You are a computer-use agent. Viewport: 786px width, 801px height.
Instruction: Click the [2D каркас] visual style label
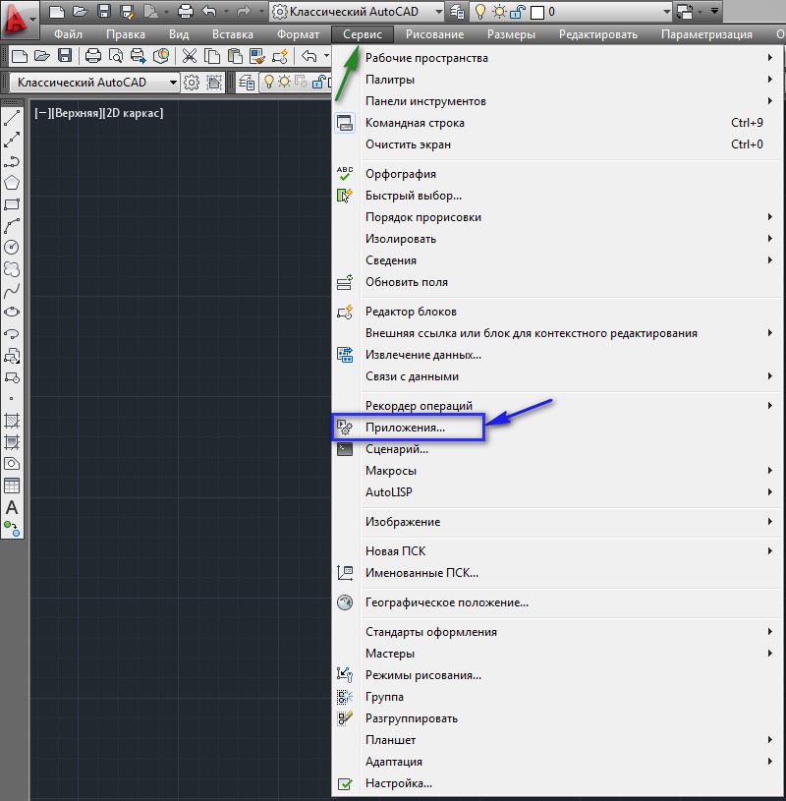point(133,113)
